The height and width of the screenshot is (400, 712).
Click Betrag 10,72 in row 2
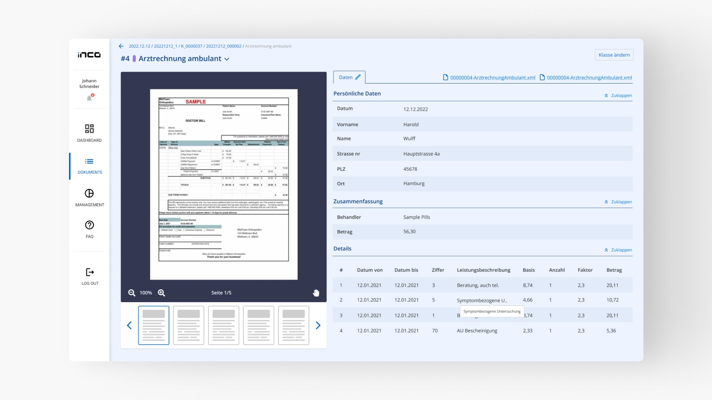612,300
